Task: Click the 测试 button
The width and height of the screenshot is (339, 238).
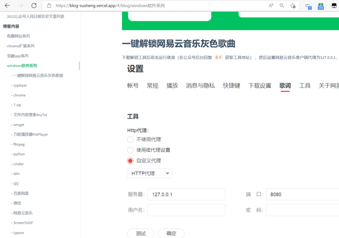Action: [141, 233]
